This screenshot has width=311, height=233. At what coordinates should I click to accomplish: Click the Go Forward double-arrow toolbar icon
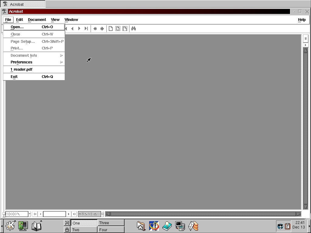pyautogui.click(x=102, y=29)
